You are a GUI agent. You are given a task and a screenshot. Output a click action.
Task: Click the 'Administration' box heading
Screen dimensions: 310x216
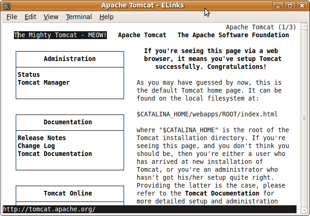point(70,59)
